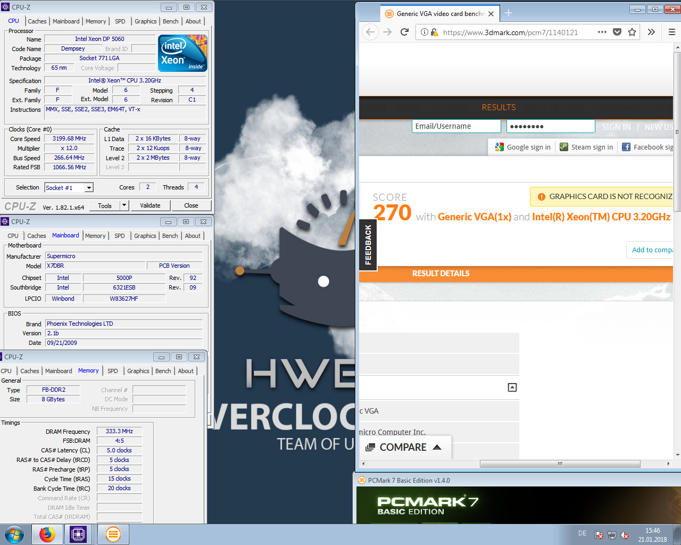The height and width of the screenshot is (545, 681).
Task: Click SIGN IN on 3dmark page
Action: [x=616, y=127]
